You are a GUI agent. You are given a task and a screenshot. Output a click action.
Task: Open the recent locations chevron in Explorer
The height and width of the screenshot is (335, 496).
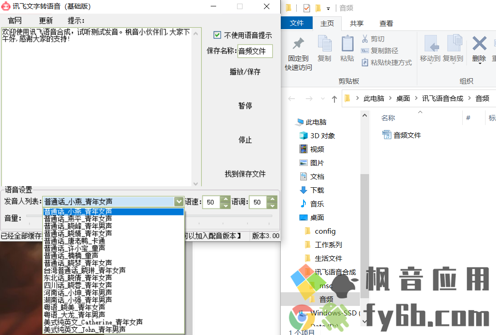point(323,99)
